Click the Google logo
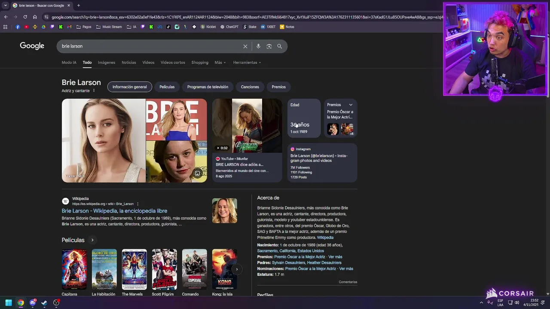 coord(32,46)
